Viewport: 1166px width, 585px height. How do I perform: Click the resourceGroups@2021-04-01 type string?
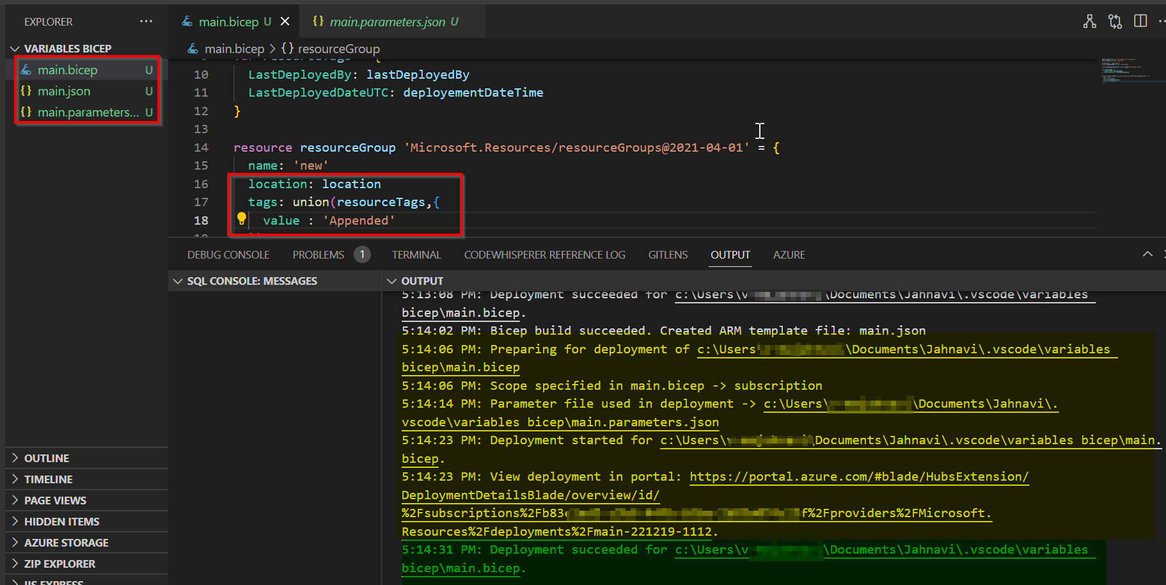click(x=576, y=148)
